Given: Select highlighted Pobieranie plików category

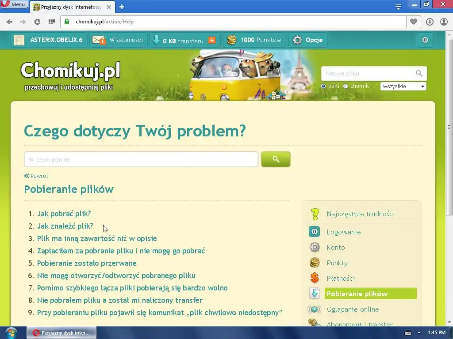Looking at the screenshot, I should [x=371, y=294].
